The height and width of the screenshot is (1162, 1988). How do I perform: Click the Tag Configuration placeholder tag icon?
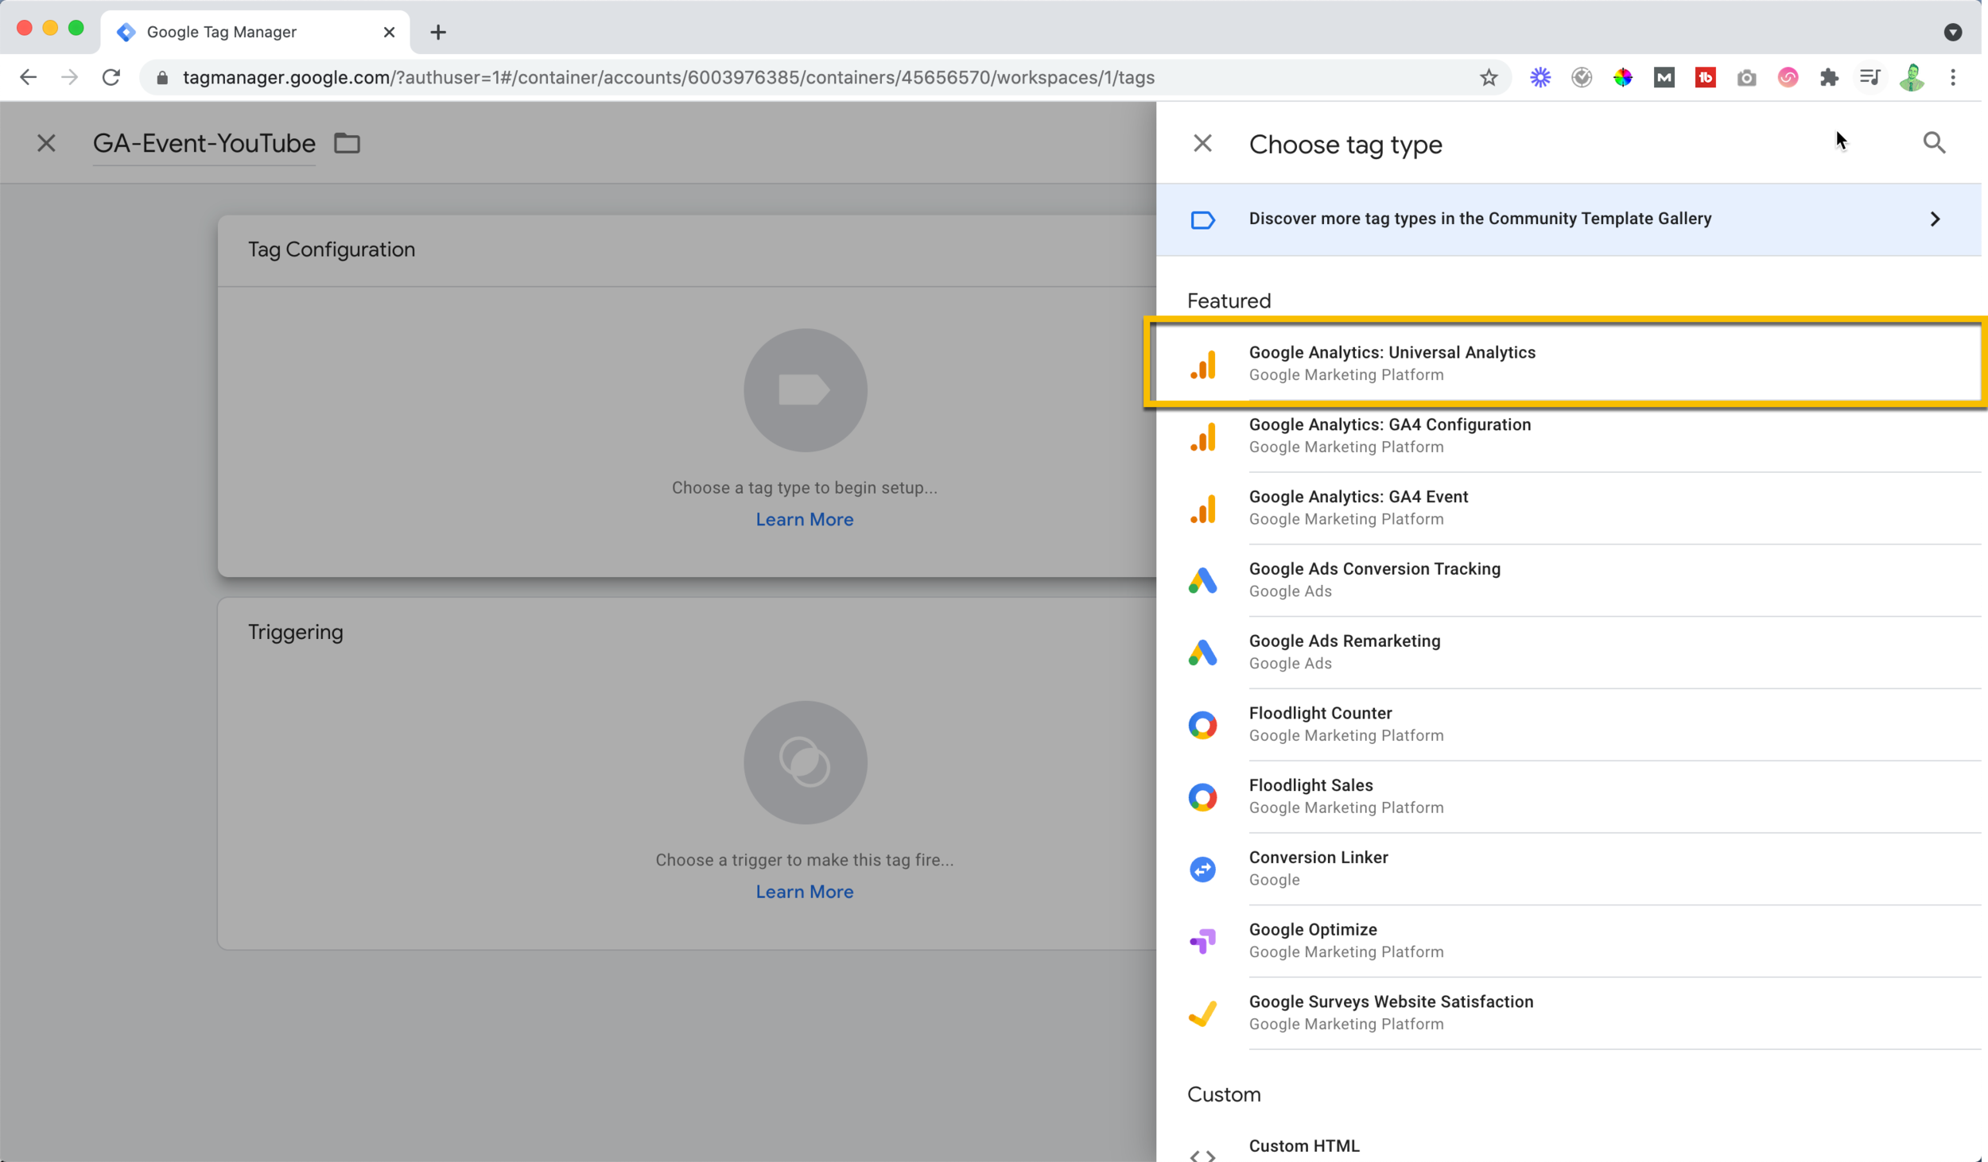tap(805, 390)
